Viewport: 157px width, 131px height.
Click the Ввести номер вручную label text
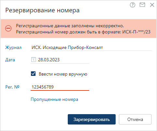pyautogui.click(x=63, y=74)
